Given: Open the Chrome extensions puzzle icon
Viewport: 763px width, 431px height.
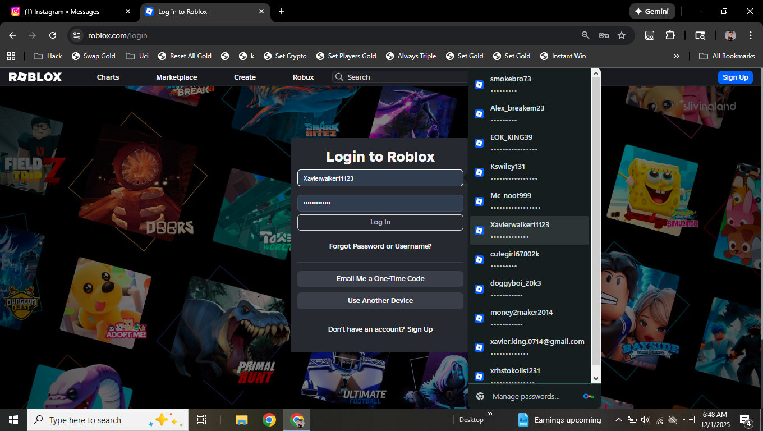Looking at the screenshot, I should click(x=670, y=35).
